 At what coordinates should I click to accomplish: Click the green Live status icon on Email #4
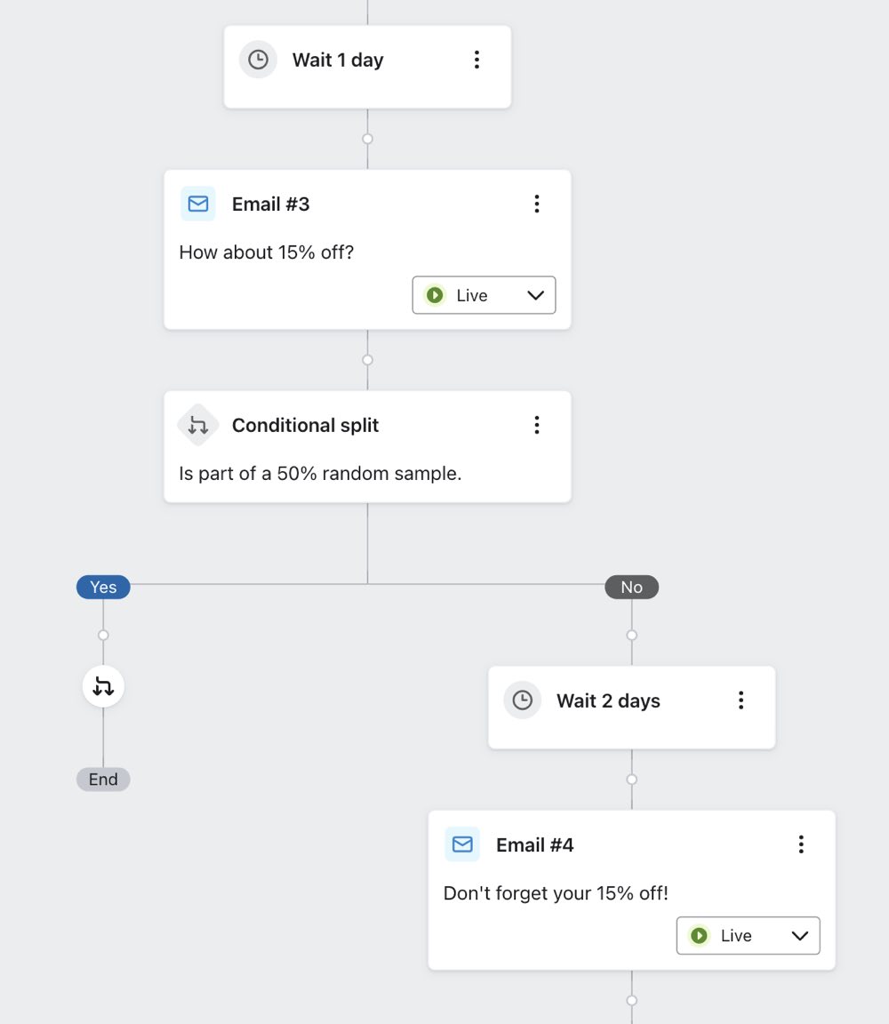699,935
